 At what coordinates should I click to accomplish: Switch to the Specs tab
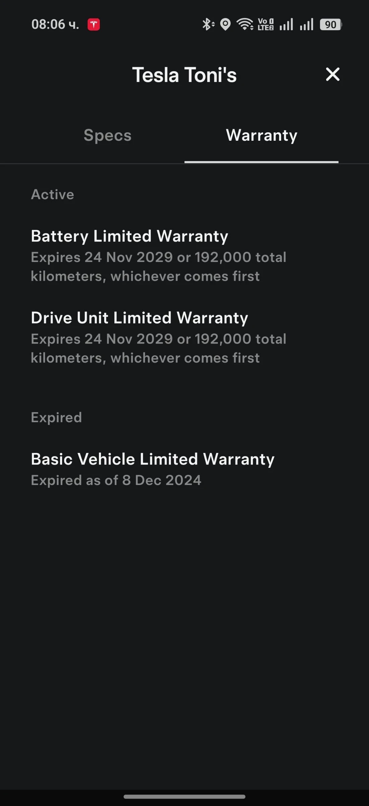107,135
